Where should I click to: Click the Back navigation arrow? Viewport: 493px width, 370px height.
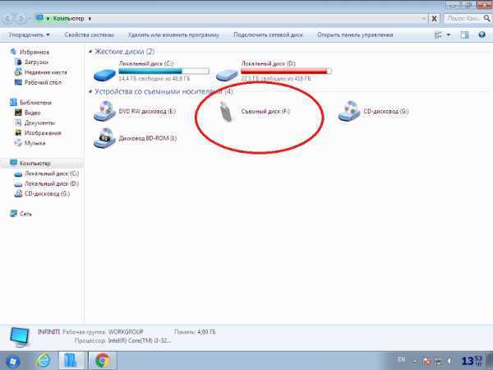pos(8,19)
